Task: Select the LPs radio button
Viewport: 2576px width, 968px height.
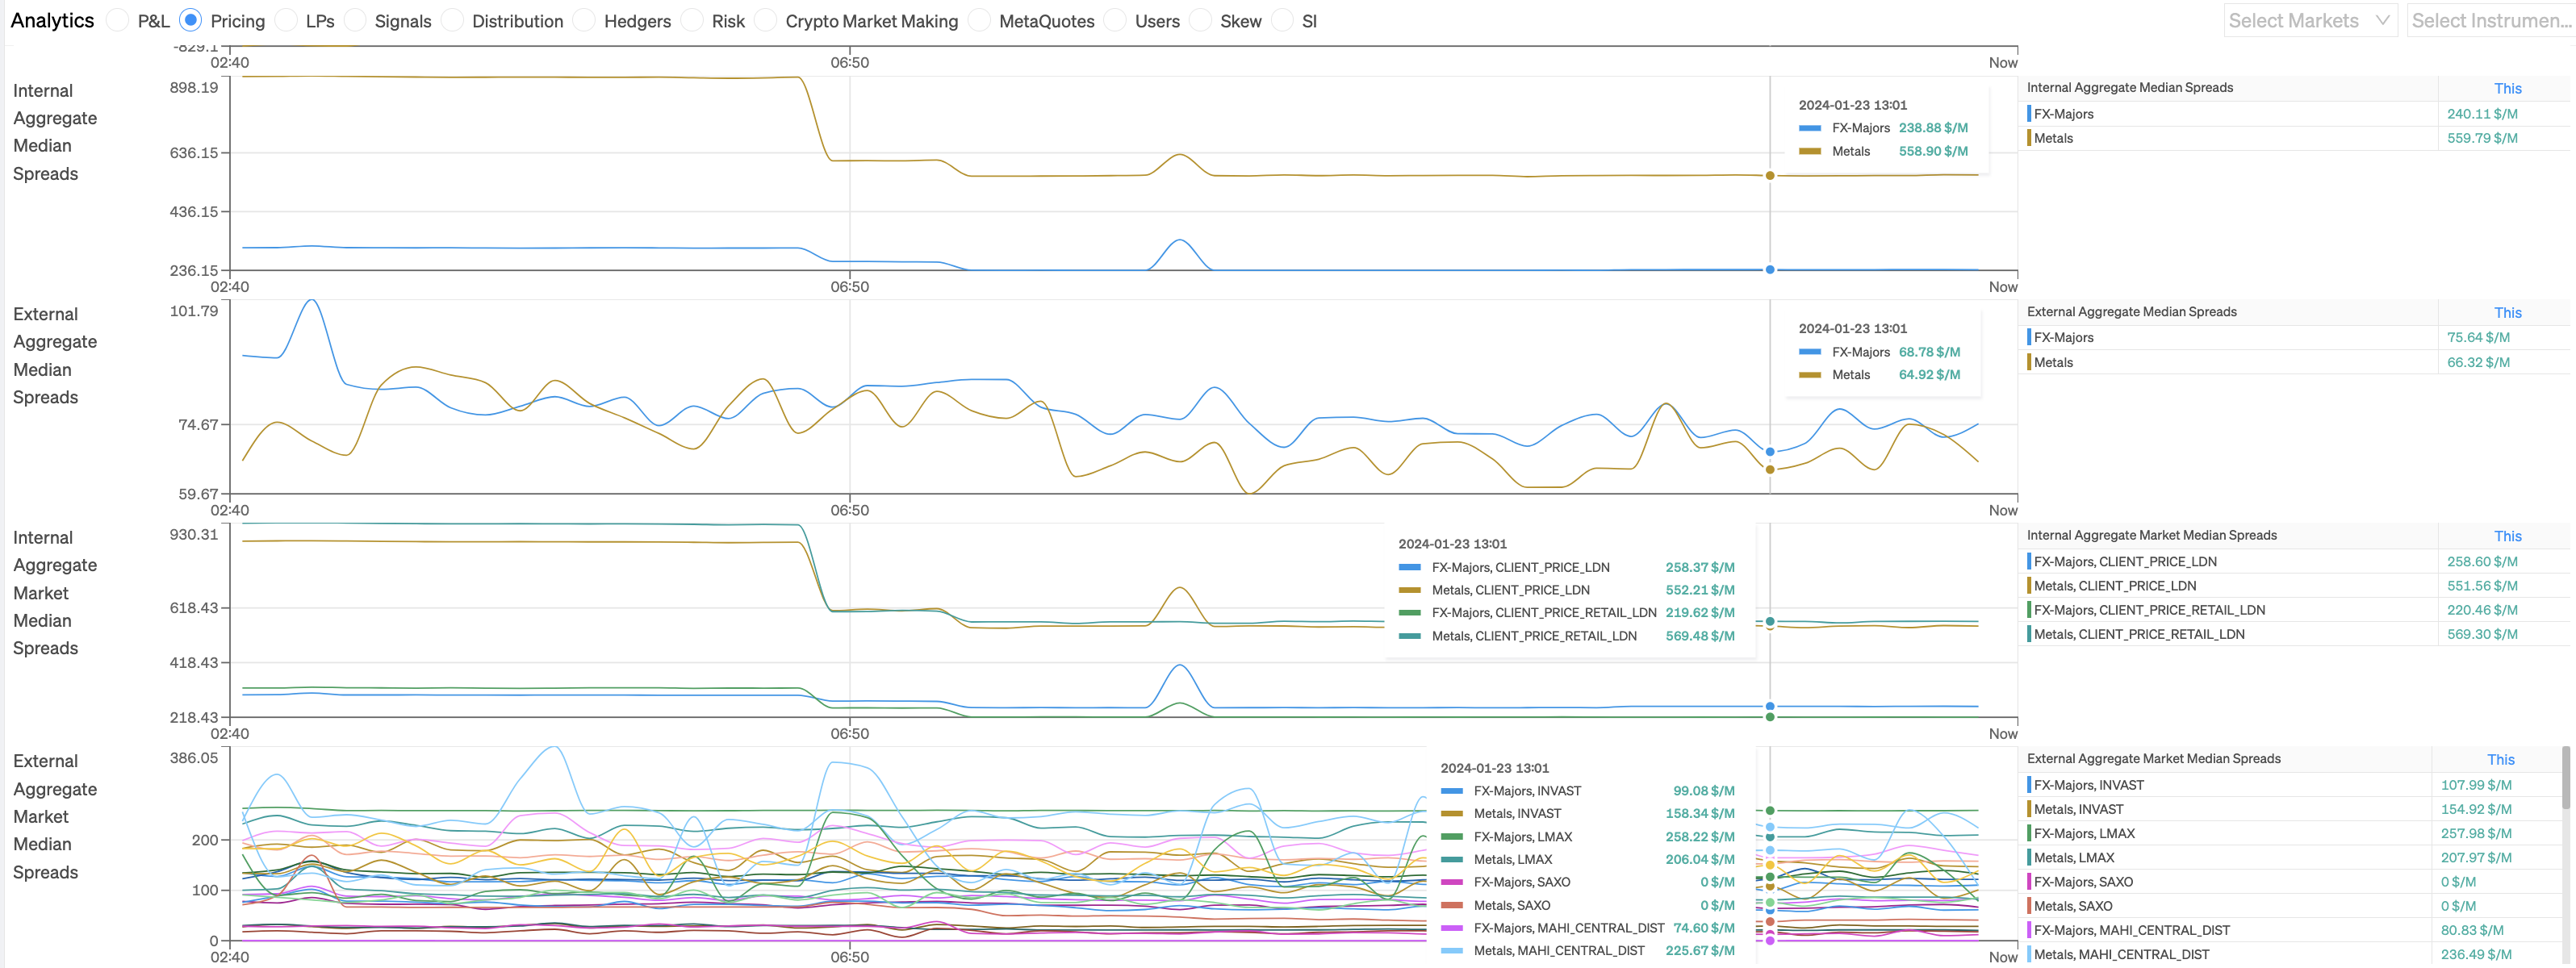Action: (x=286, y=20)
